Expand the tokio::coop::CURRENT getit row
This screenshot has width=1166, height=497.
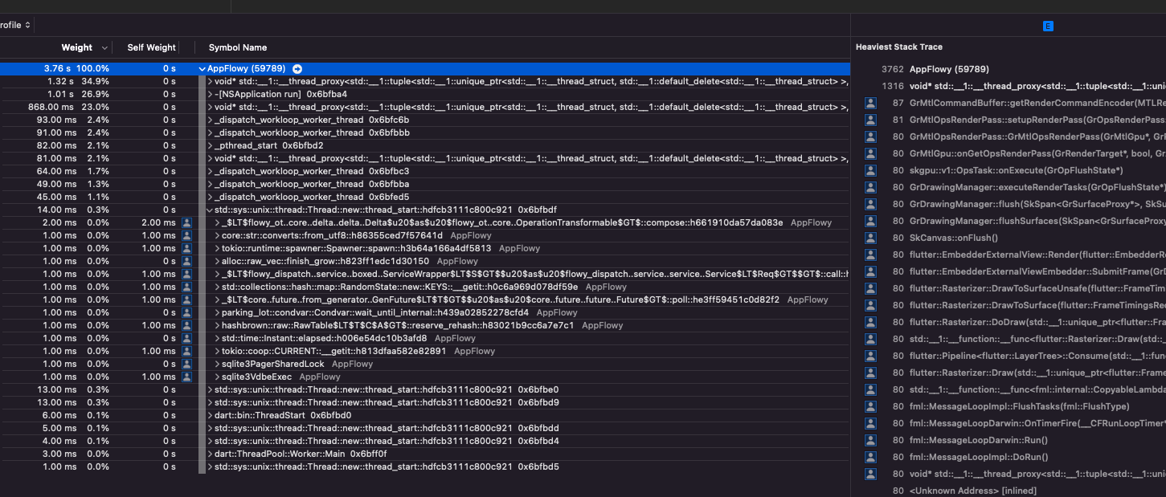[x=217, y=352]
